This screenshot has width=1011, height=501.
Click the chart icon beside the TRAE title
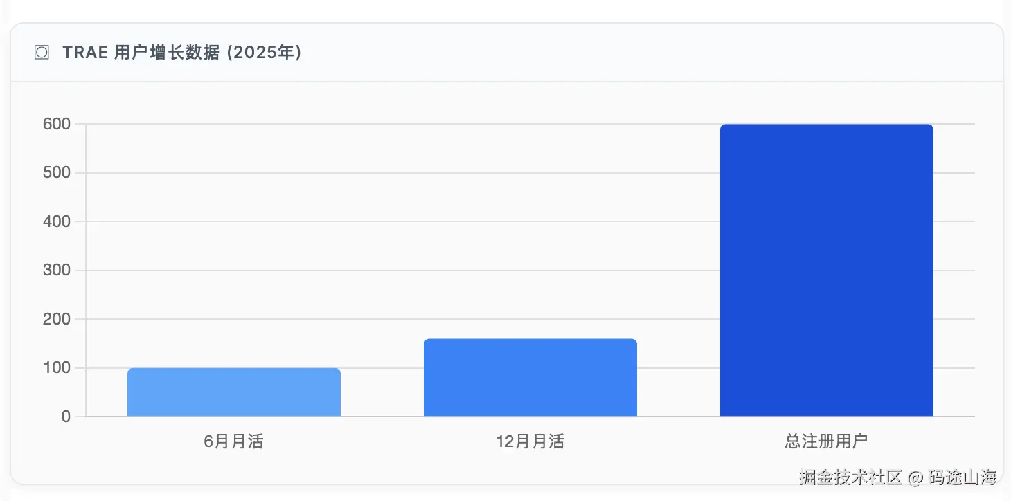point(42,53)
